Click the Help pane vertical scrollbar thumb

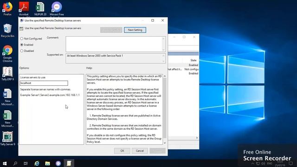point(165,108)
